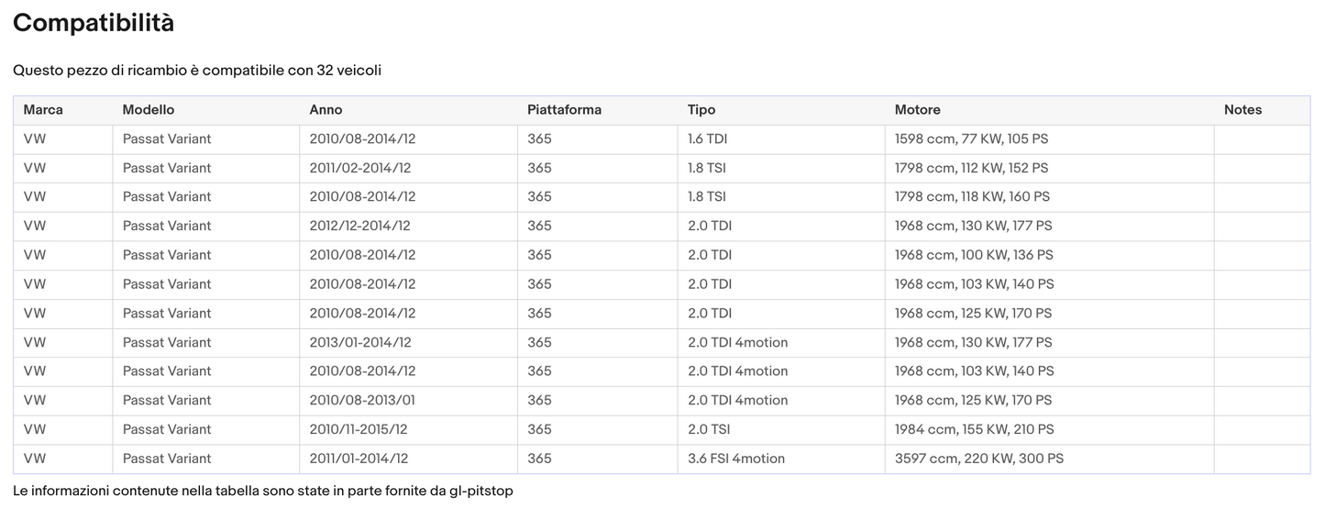The width and height of the screenshot is (1325, 509).
Task: Select the 1.6 TDI type cell
Action: point(707,139)
